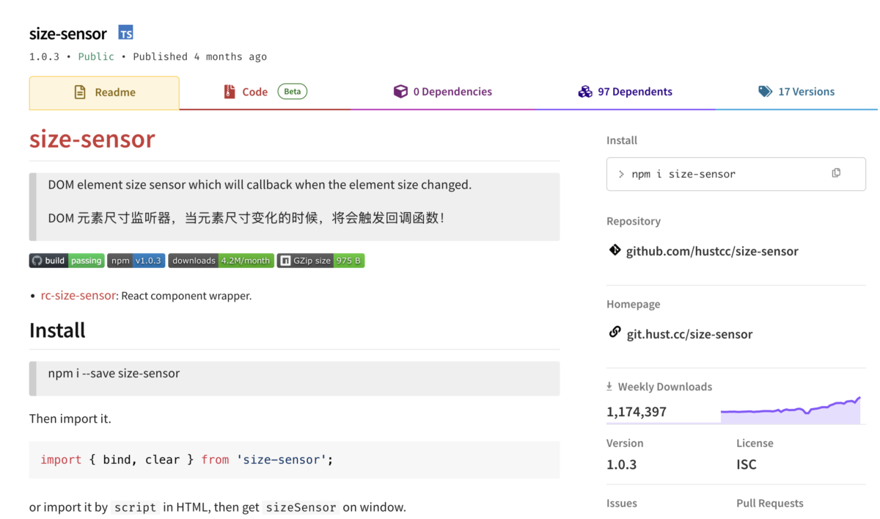Click the 1.0.3 value under Version

click(x=622, y=465)
